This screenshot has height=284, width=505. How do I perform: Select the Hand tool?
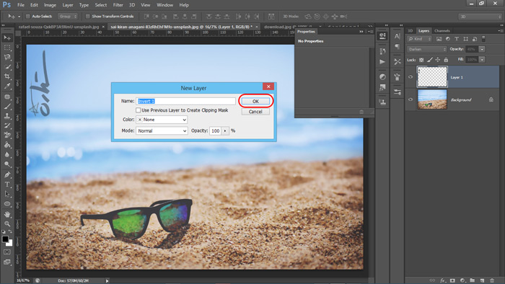coord(7,214)
